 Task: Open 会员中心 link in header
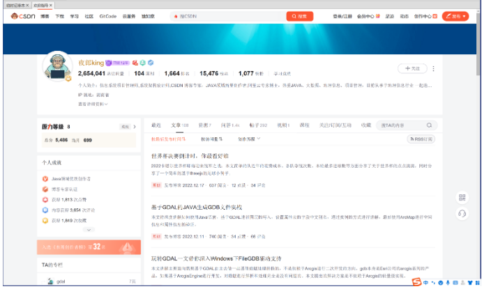[x=368, y=16]
